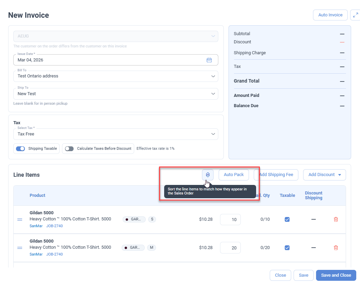Viewport: 360px width, 290px height.
Task: Uncheck Taxable for size S row
Action: coord(287,219)
